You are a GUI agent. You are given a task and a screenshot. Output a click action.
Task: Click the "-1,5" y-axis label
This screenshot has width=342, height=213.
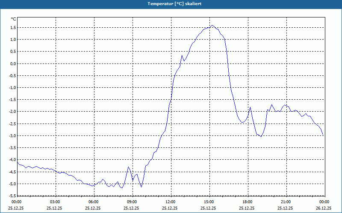tap(13, 100)
